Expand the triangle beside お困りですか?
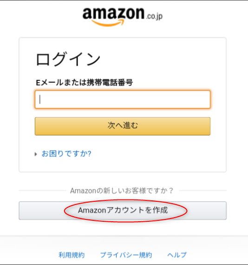The height and width of the screenshot is (265, 248). click(x=36, y=154)
